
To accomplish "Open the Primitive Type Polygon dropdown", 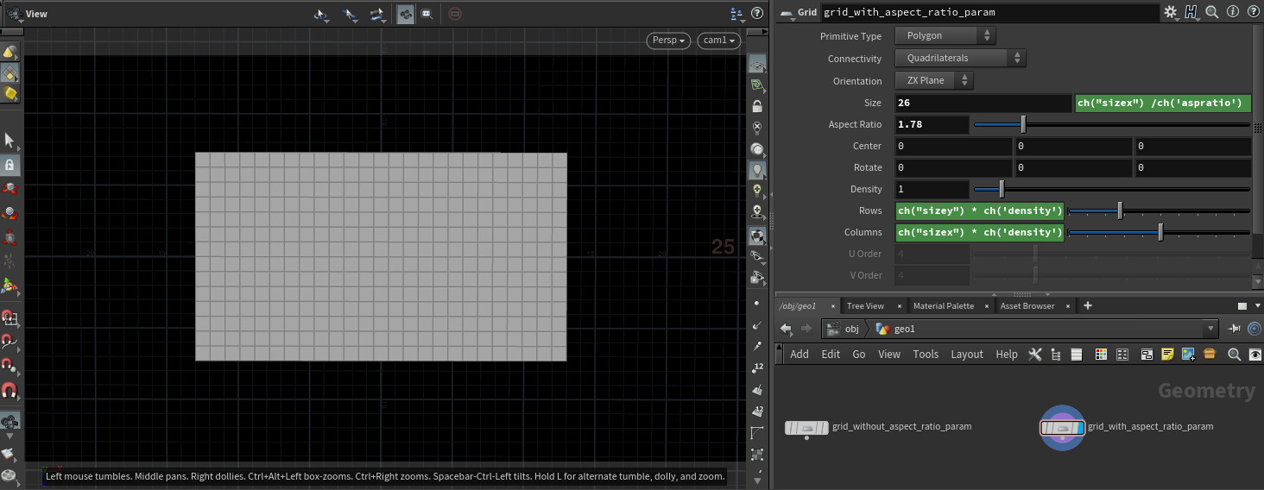I will [945, 36].
